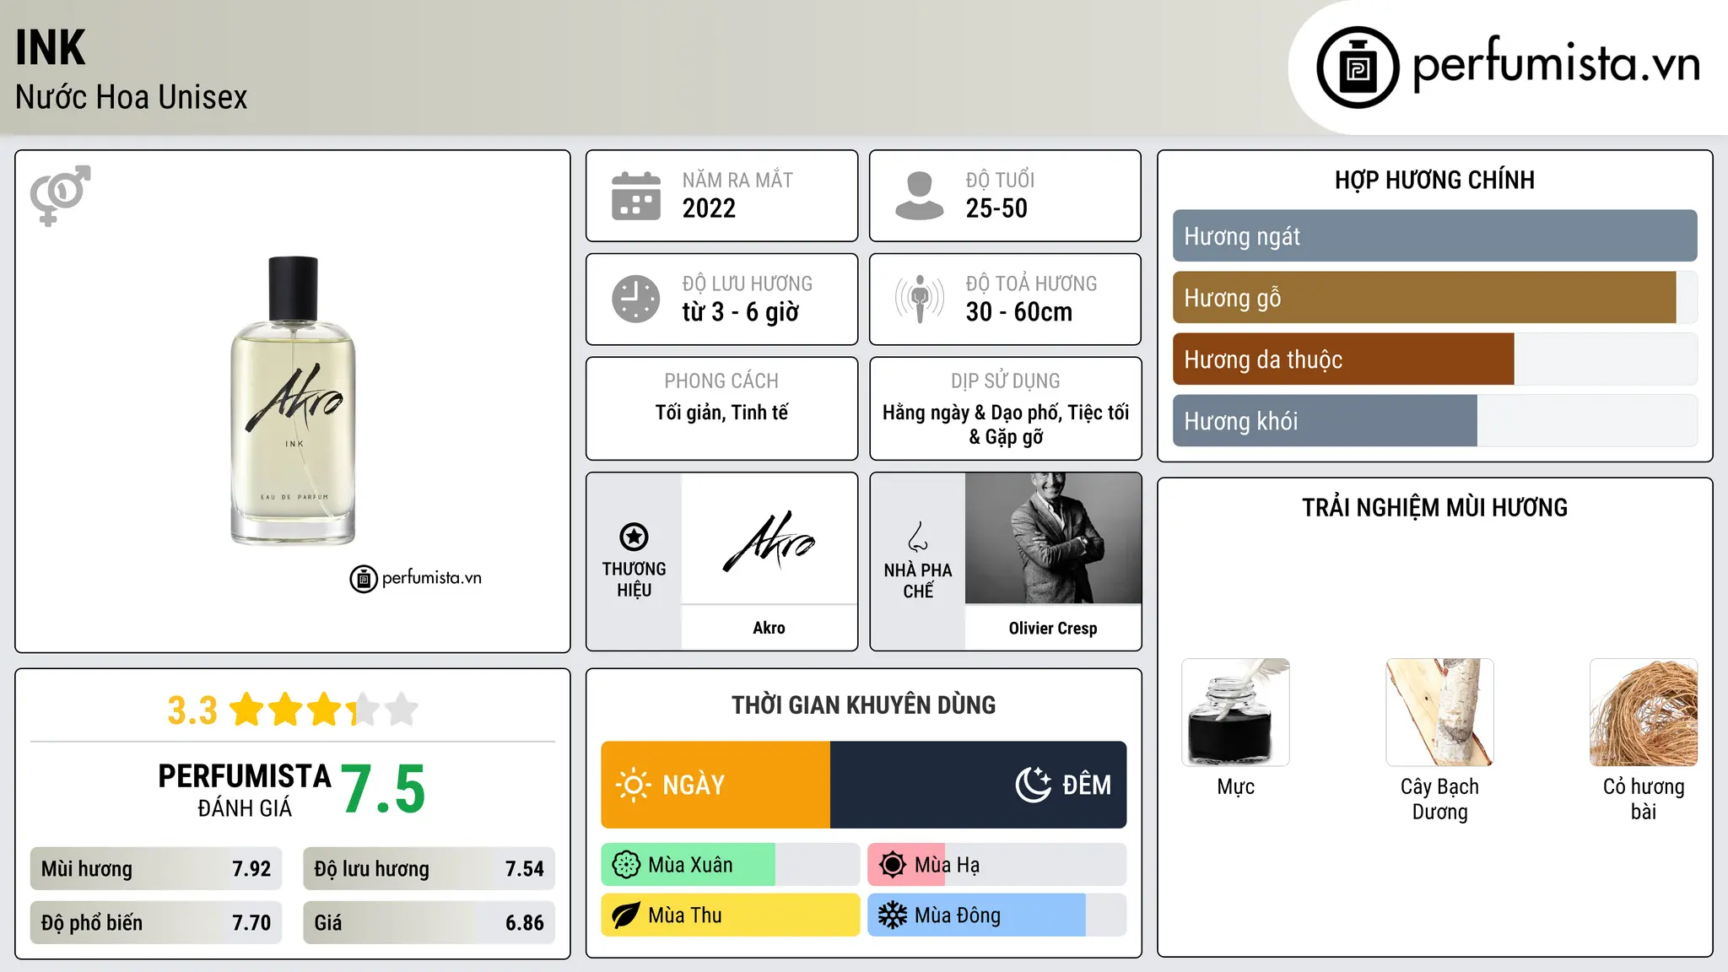Image resolution: width=1728 pixels, height=972 pixels.
Task: Click the Giá 6.86 score box
Action: pos(429,923)
